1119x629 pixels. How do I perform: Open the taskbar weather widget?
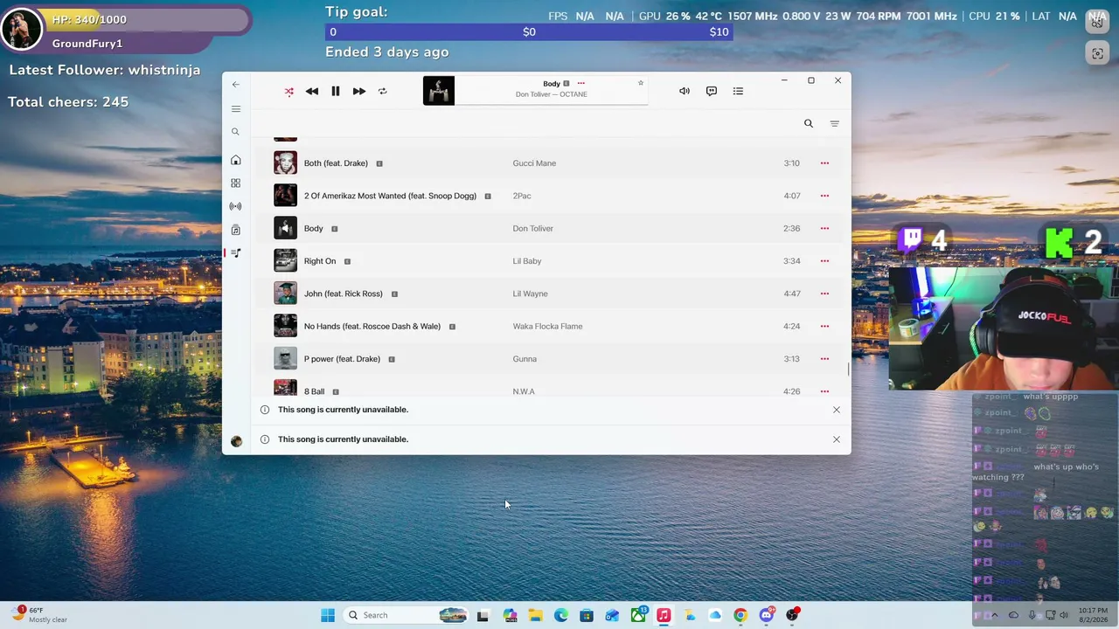pyautogui.click(x=38, y=615)
